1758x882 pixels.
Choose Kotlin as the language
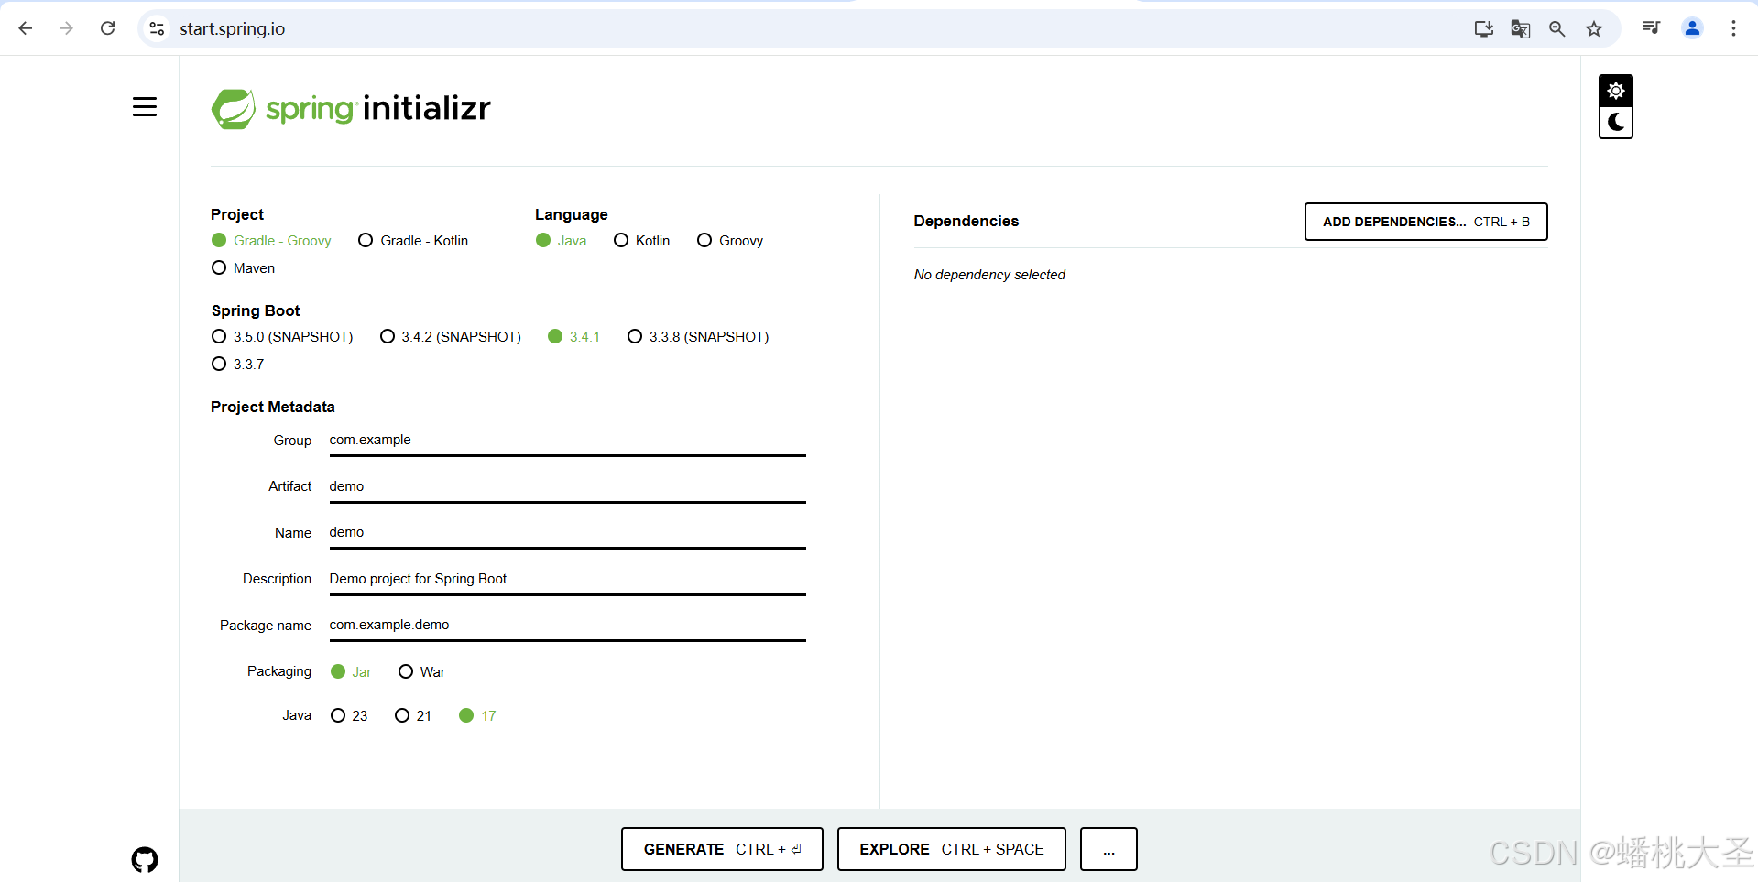pos(642,241)
